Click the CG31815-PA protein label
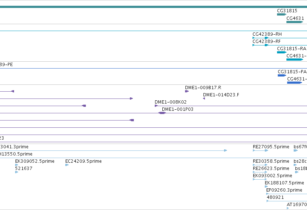 (x=292, y=72)
